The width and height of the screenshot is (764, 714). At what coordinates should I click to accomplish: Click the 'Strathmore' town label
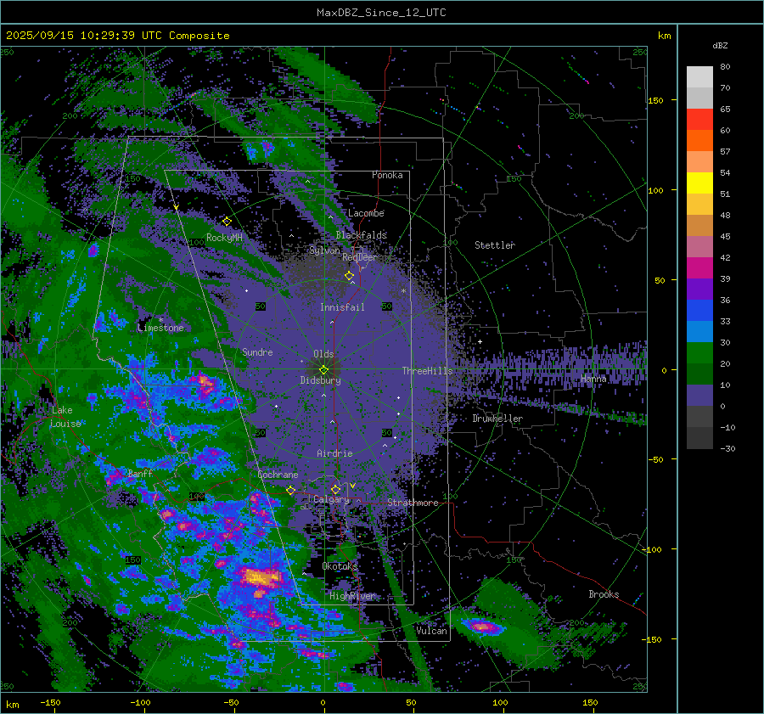[x=413, y=503]
